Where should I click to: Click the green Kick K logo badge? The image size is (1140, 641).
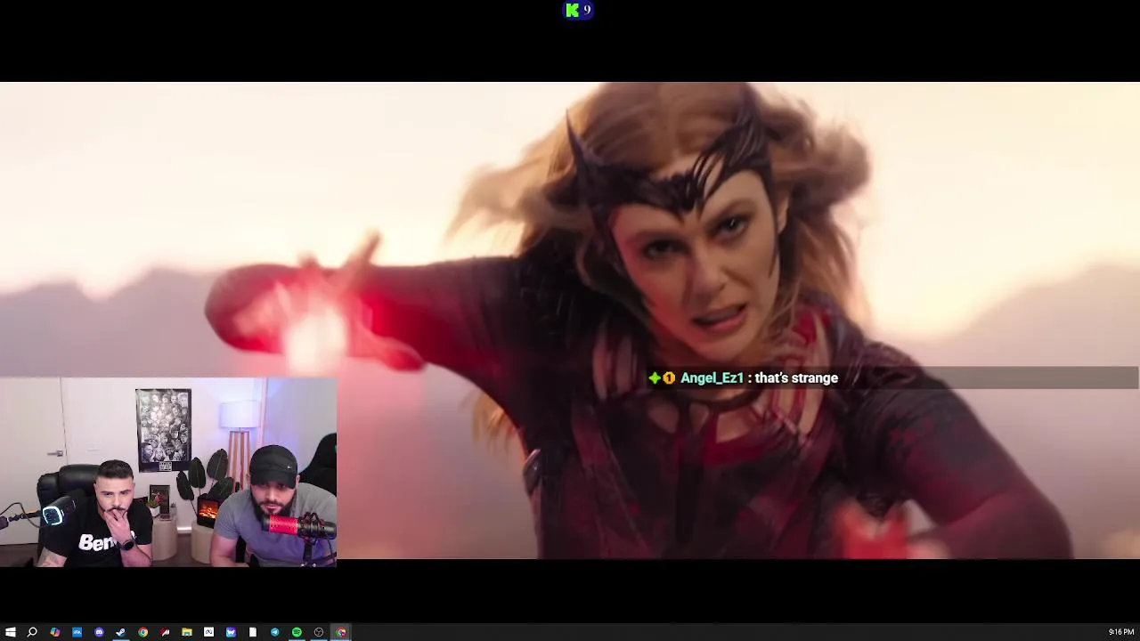point(572,10)
